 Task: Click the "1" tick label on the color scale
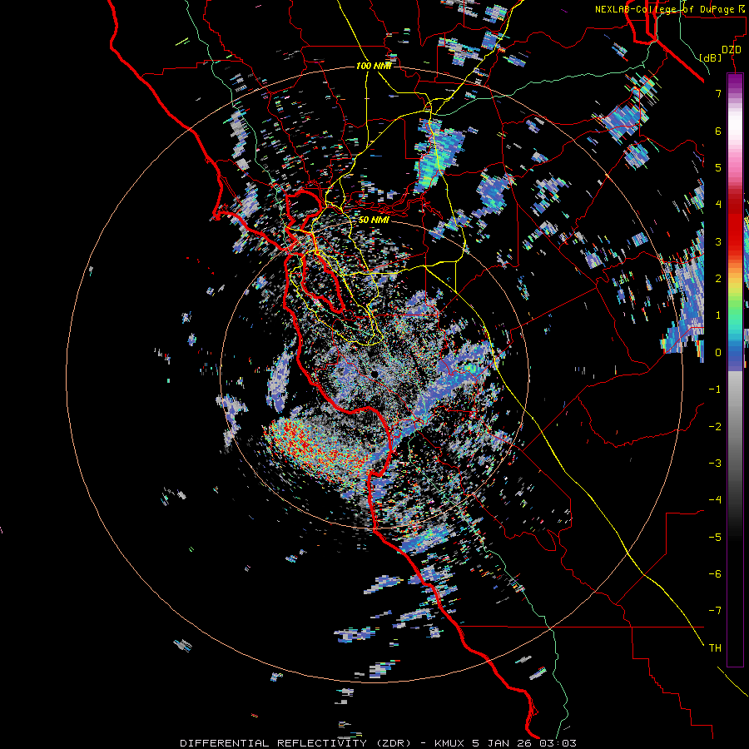(x=718, y=315)
